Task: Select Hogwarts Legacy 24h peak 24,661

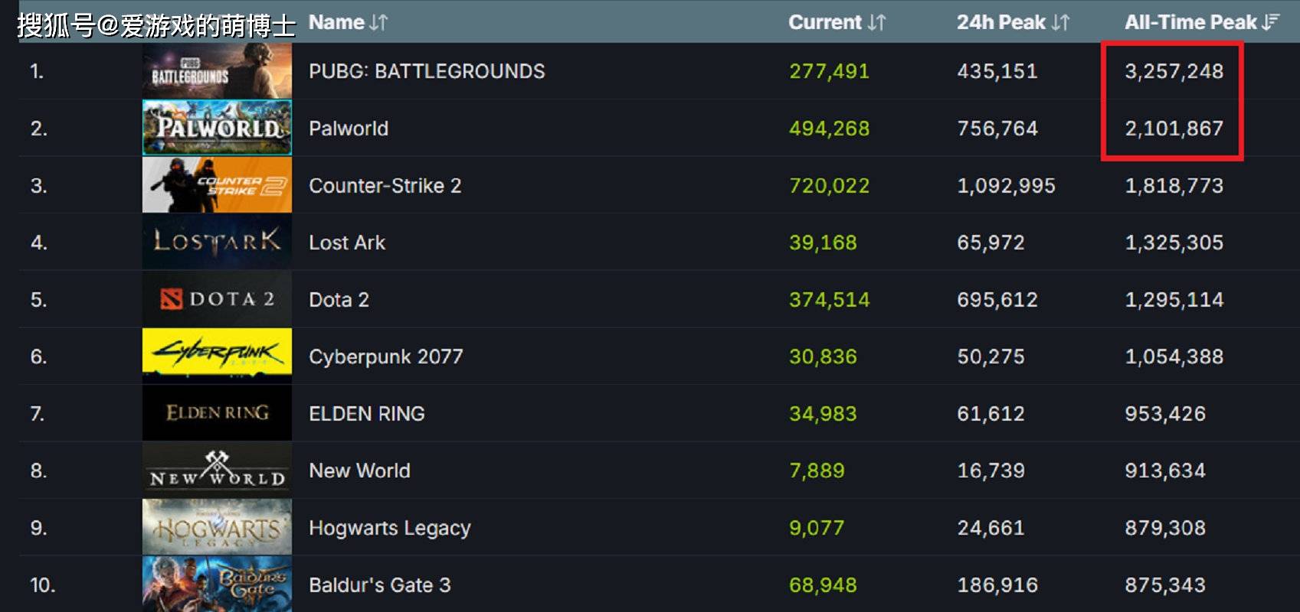Action: (991, 528)
